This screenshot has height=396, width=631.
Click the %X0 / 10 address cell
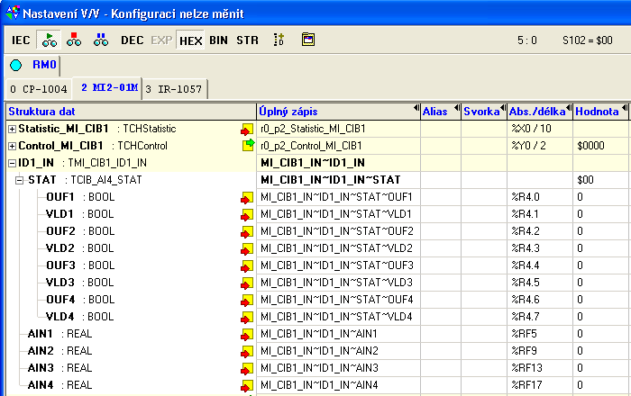[540, 129]
